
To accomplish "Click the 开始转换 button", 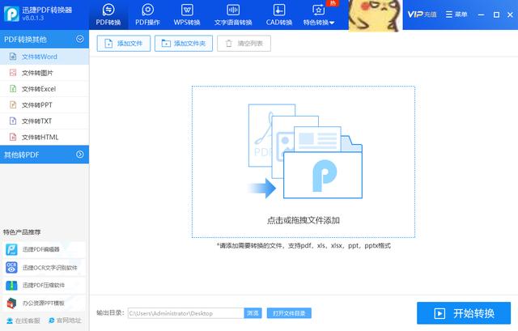I will pyautogui.click(x=464, y=313).
